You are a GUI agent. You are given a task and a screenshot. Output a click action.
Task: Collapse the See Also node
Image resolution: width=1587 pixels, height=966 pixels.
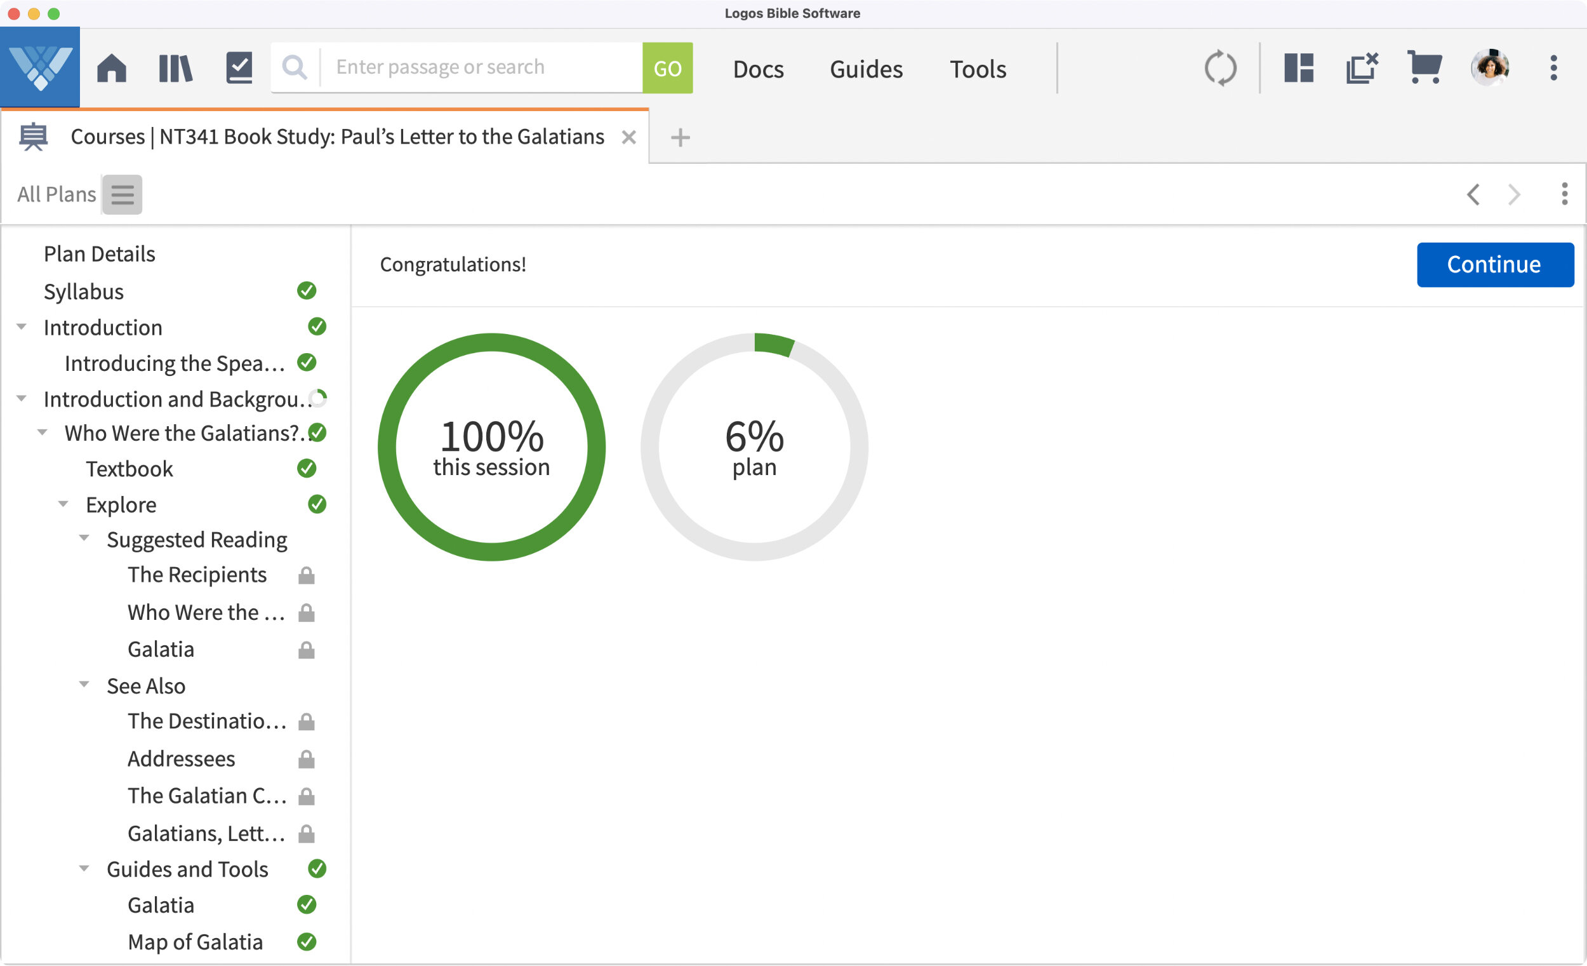pos(84,685)
